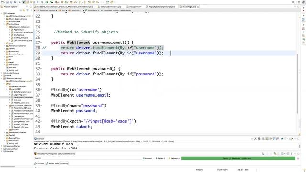Image resolution: width=306 pixels, height=172 pixels.
Task: Open the Project Explorer view menu
Action: point(31,11)
